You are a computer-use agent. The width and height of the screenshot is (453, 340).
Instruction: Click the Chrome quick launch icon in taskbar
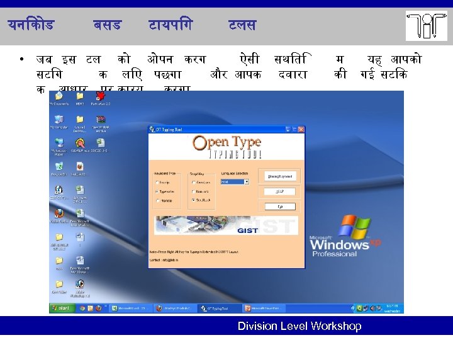[x=82, y=309]
